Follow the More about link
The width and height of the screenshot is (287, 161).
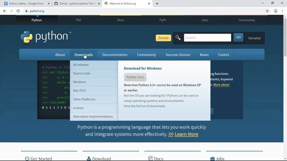click(x=221, y=85)
